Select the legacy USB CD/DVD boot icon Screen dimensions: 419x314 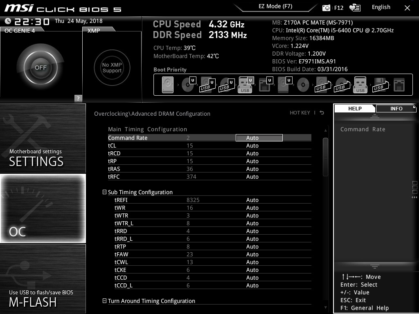tap(342, 85)
